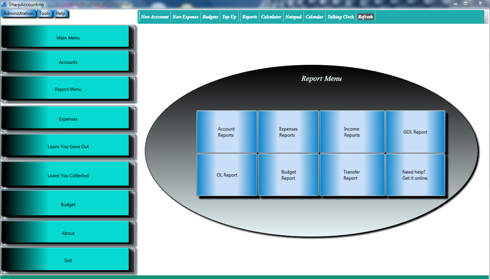Close the SharpAccounting window
Screen dimensions: 490x279
(x=480, y=3)
